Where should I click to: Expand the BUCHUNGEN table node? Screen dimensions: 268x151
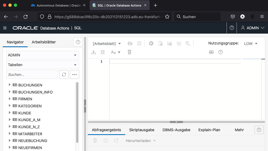9,85
